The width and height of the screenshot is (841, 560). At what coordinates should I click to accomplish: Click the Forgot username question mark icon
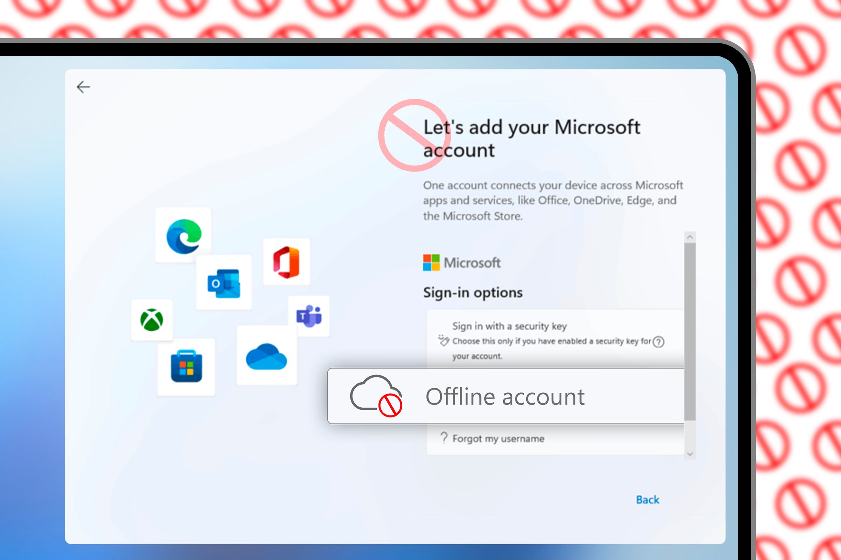pyautogui.click(x=444, y=438)
